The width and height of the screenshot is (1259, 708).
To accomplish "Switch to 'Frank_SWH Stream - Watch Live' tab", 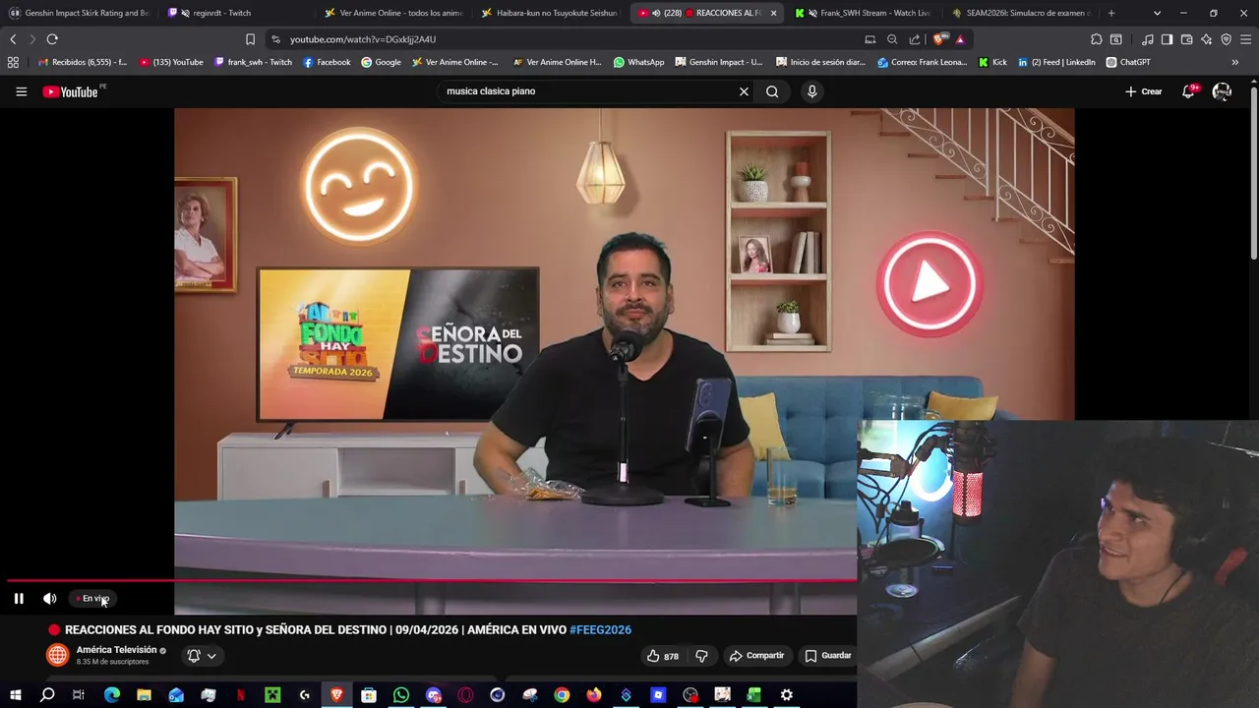I will tap(866, 13).
